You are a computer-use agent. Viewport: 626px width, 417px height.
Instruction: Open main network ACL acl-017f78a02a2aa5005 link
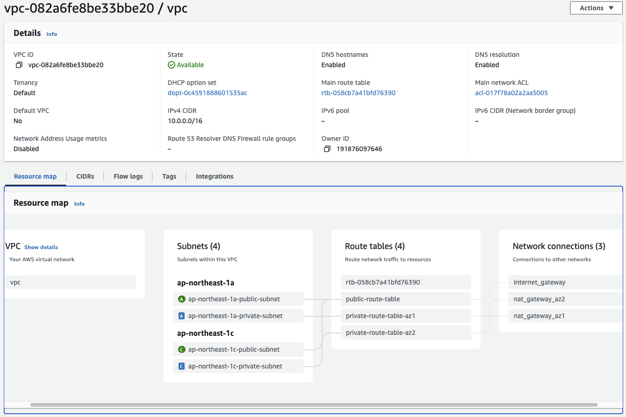coord(511,93)
